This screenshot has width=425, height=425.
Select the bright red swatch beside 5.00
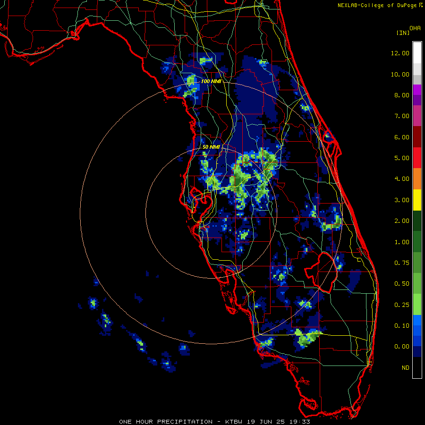417,158
